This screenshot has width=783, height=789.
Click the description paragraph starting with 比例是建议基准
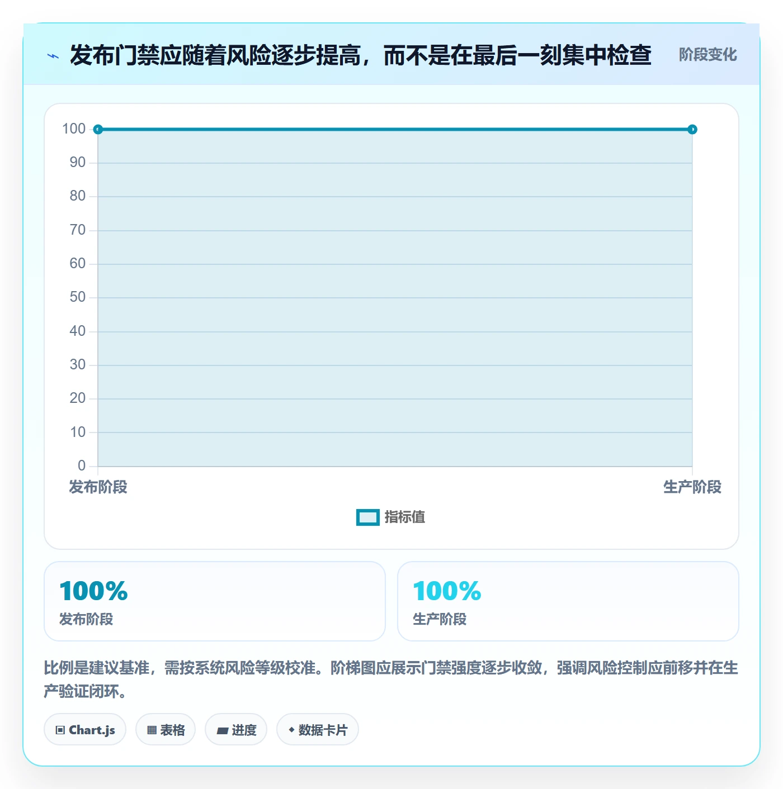(x=391, y=679)
